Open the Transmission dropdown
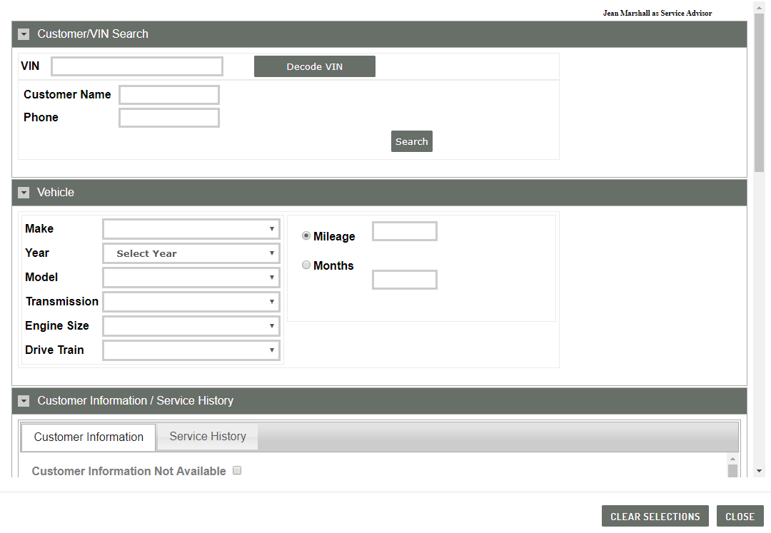Viewport: 771px width, 533px height. pyautogui.click(x=191, y=301)
